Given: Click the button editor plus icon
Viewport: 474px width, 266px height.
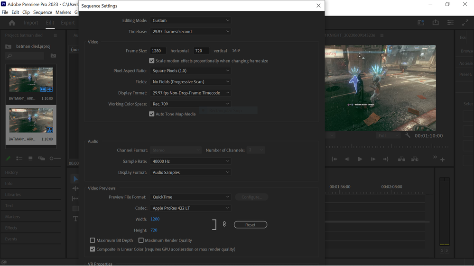Looking at the screenshot, I should pos(442,160).
